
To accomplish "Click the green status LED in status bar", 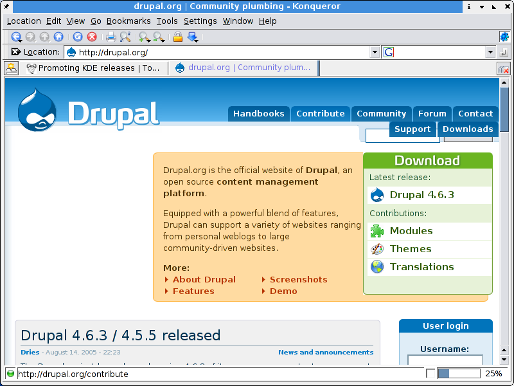I will (10, 374).
